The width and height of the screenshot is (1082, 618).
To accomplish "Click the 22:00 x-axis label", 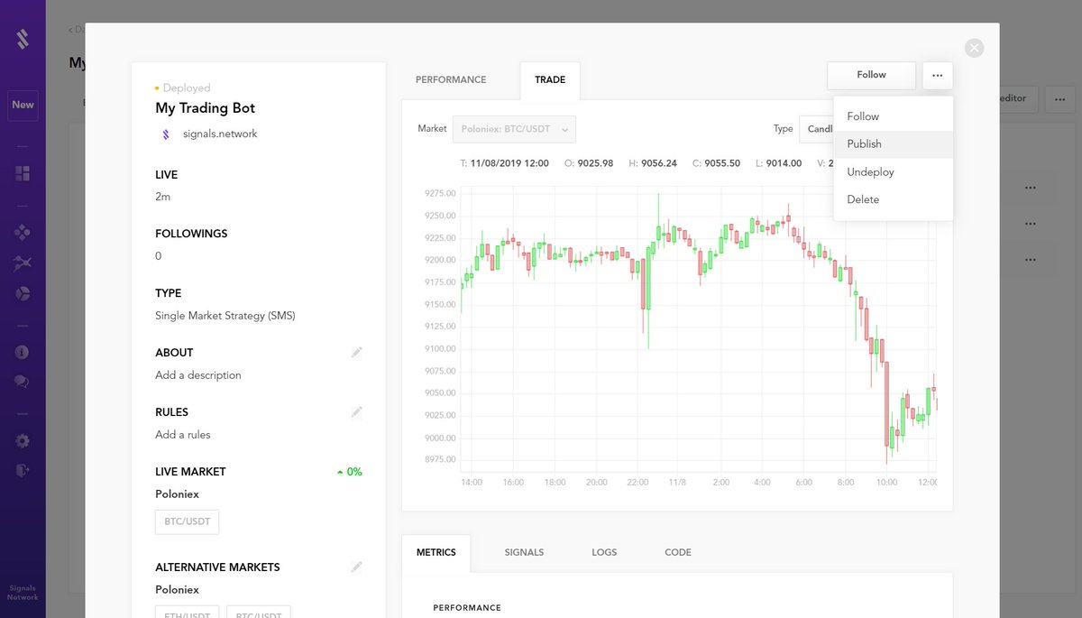I will coord(637,483).
